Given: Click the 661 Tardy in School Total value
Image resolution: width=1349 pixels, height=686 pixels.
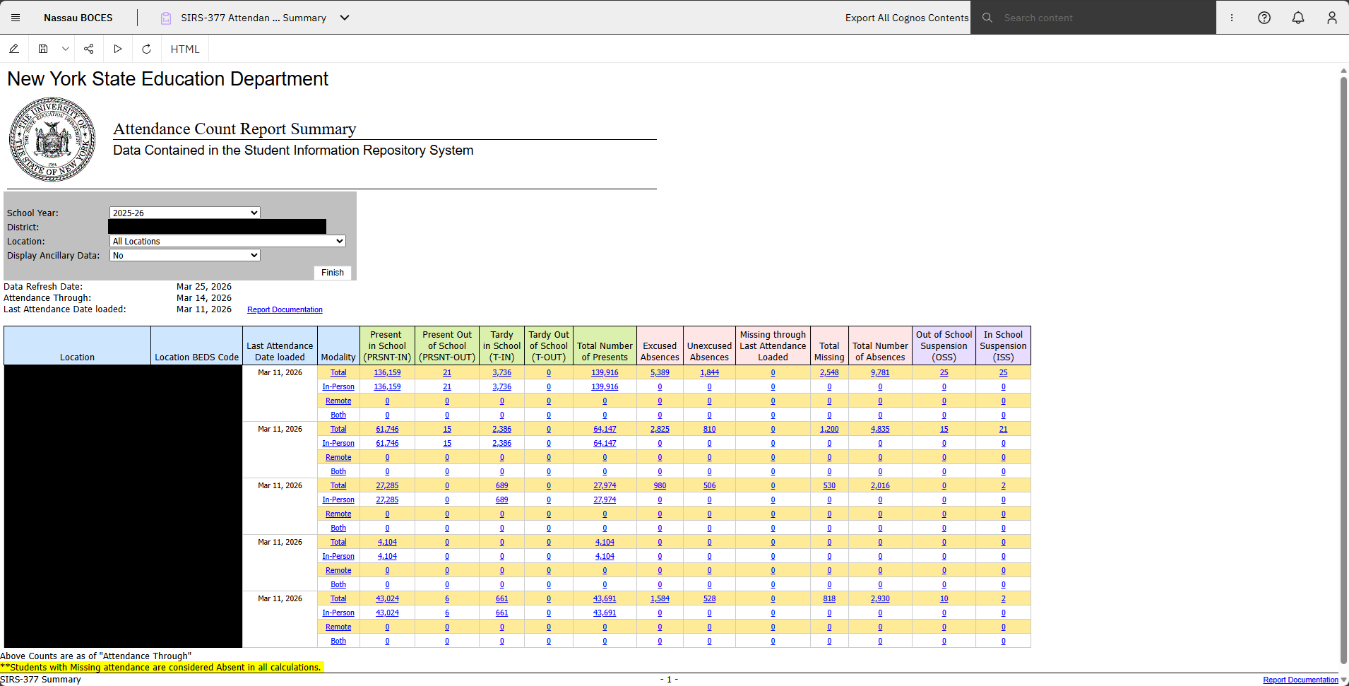Looking at the screenshot, I should click(x=501, y=598).
